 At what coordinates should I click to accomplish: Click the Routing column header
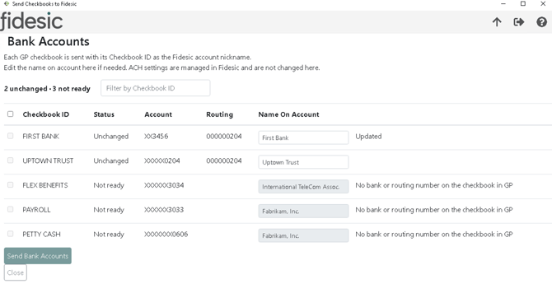click(x=219, y=114)
